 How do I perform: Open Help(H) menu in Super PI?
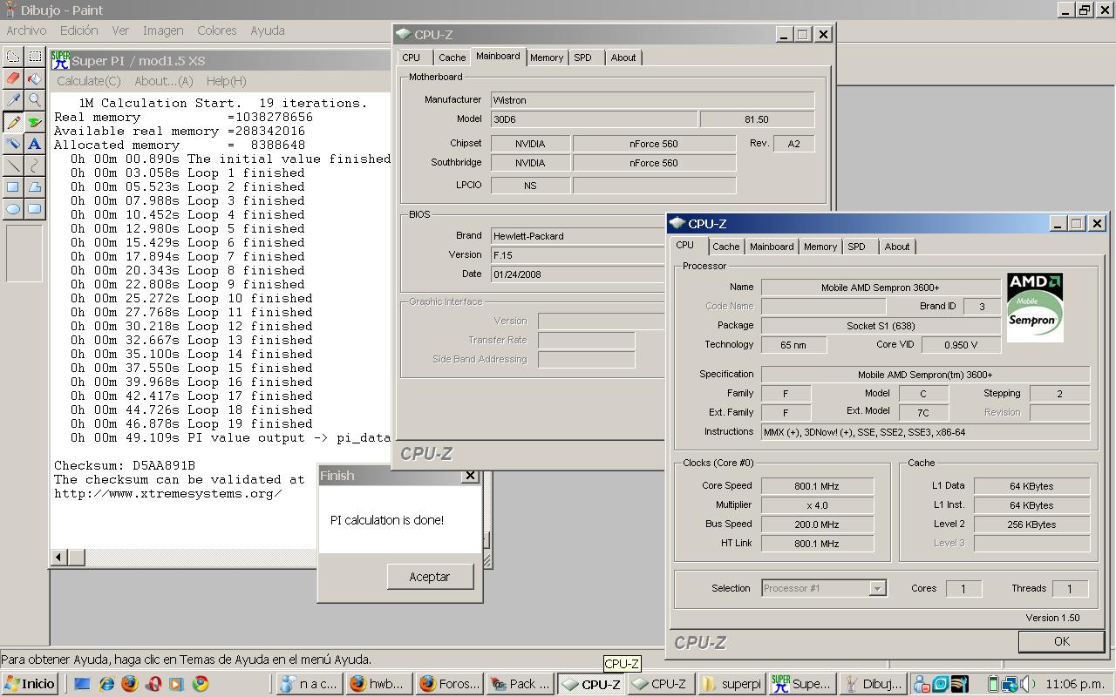(226, 81)
